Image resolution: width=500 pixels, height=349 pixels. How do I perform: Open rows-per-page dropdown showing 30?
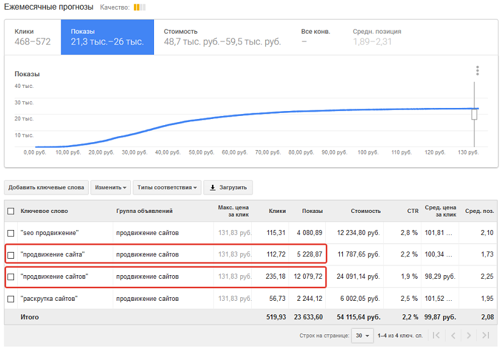tap(362, 336)
